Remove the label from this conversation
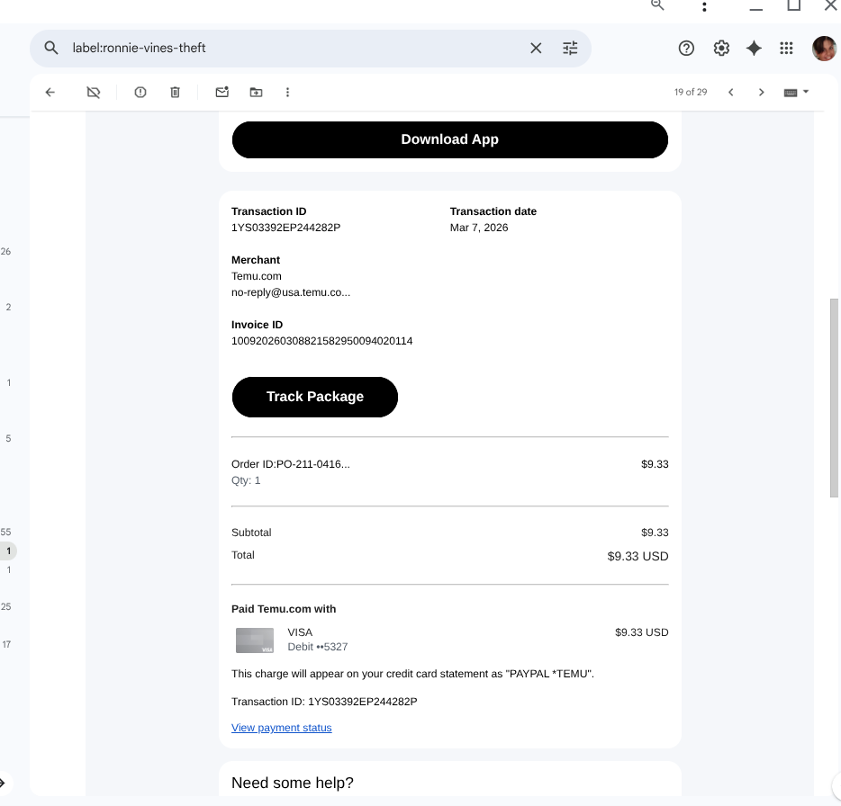This screenshot has width=841, height=806. point(93,92)
